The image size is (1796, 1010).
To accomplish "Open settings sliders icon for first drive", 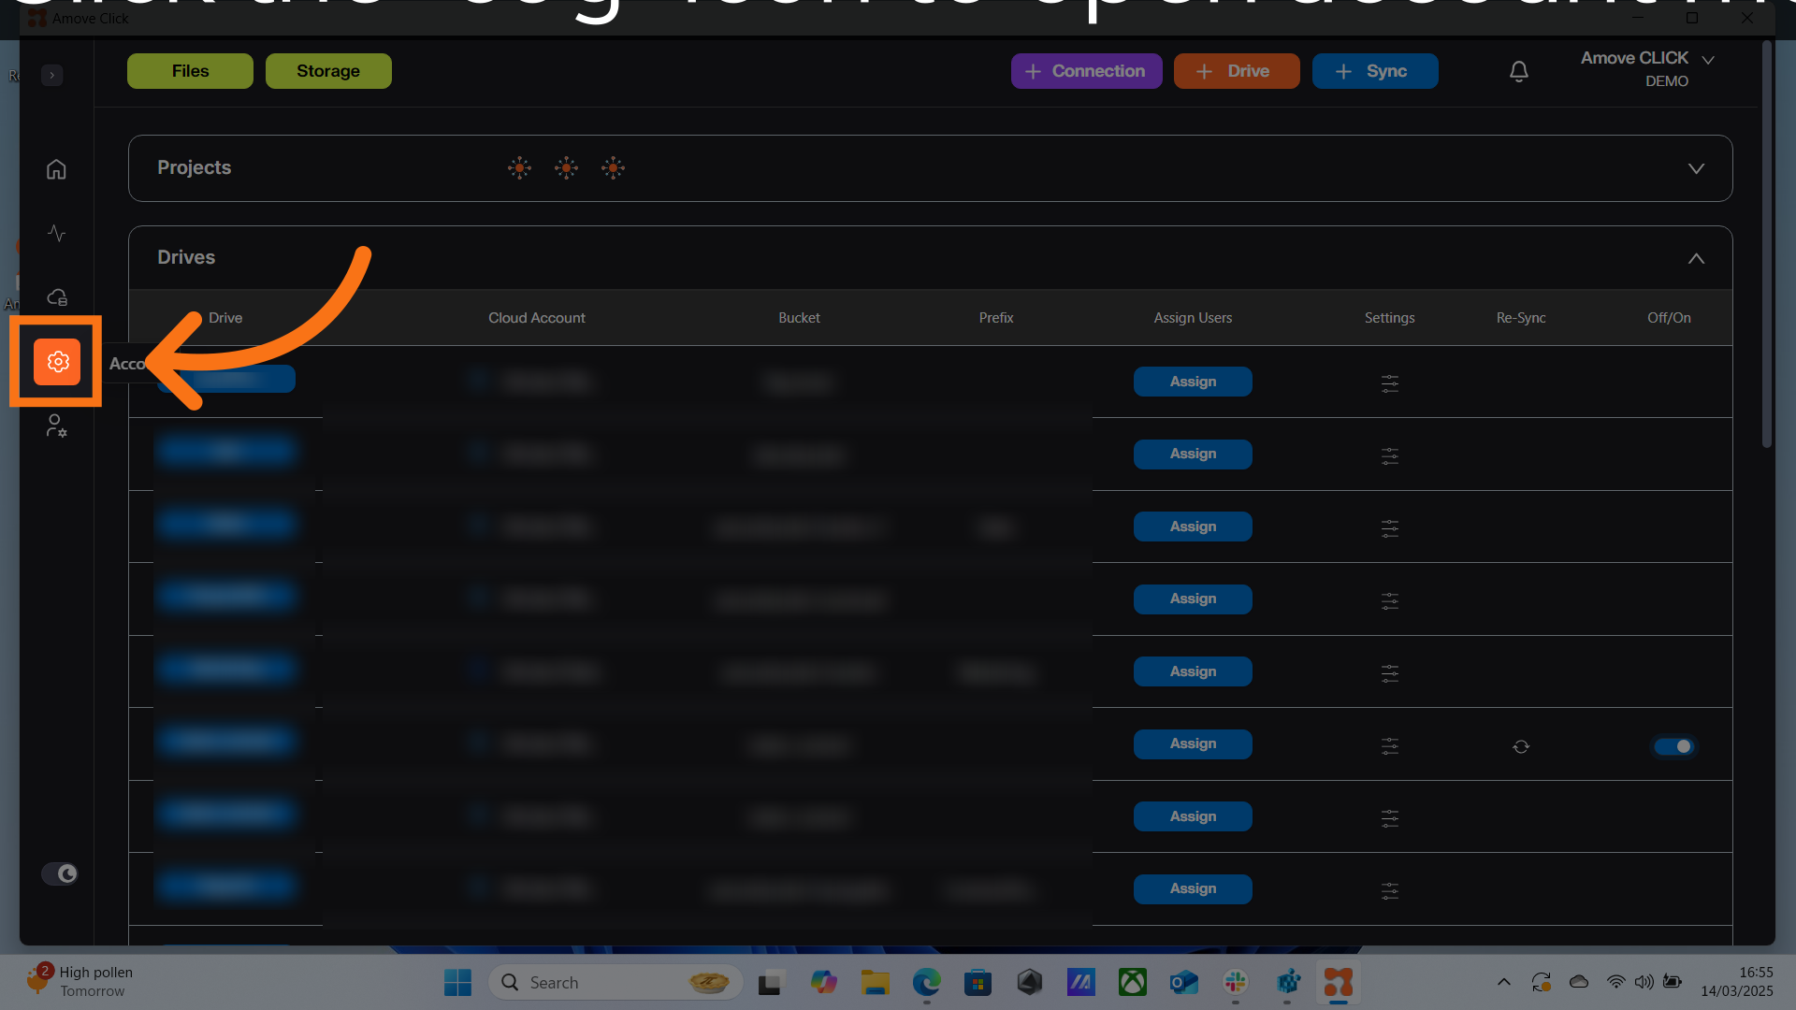I will [1390, 382].
